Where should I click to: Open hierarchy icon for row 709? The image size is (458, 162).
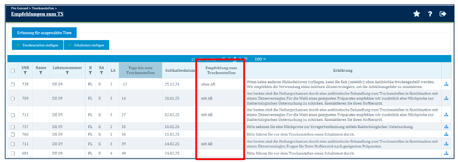pos(446,98)
